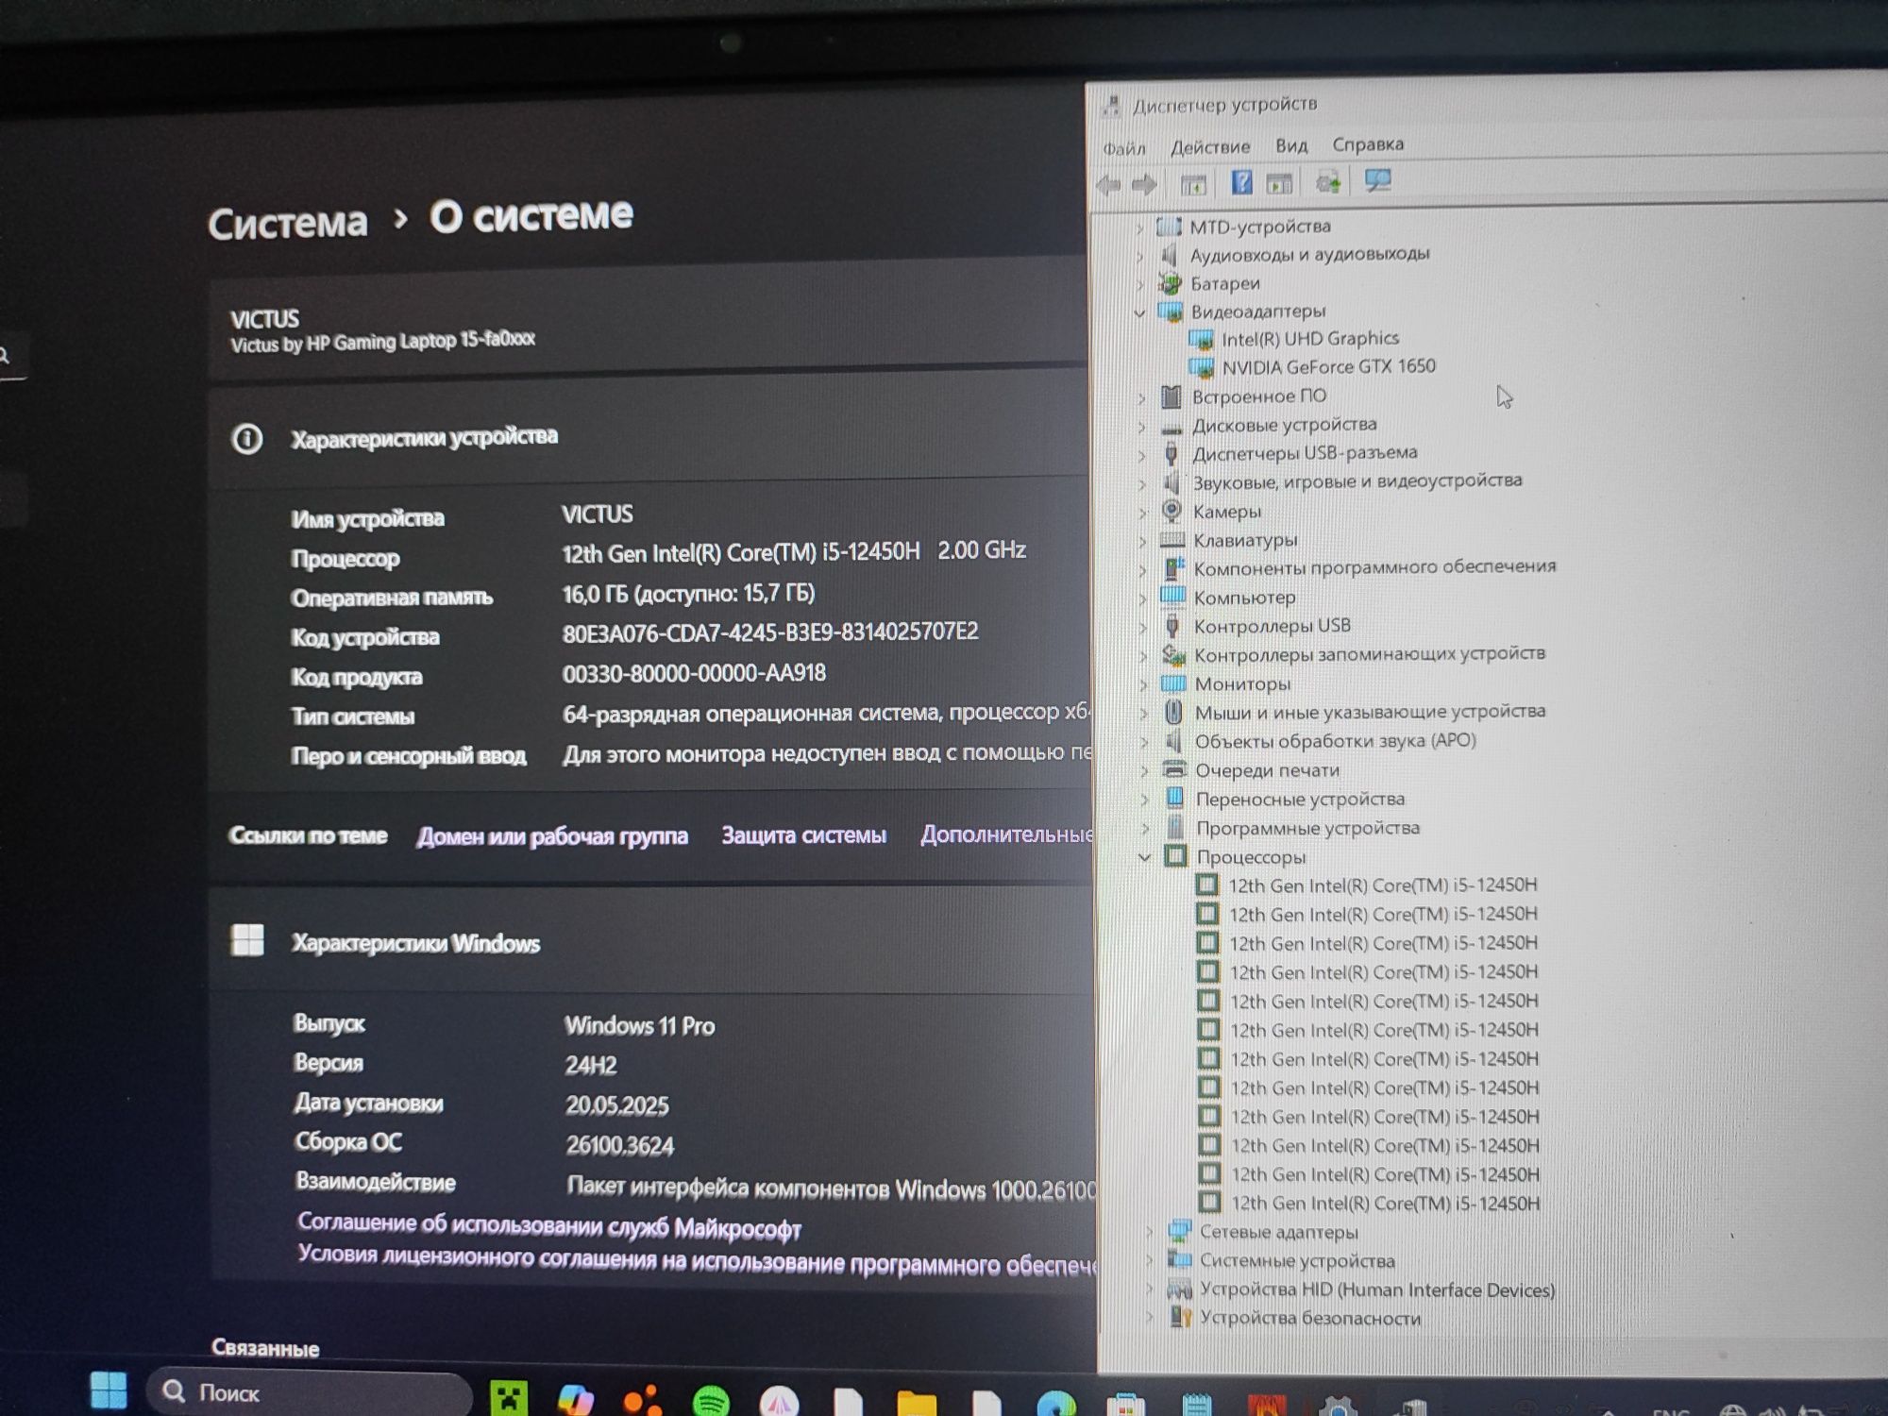The height and width of the screenshot is (1416, 1888).
Task: Click the Очереди печати printer icon
Action: coord(1174,769)
